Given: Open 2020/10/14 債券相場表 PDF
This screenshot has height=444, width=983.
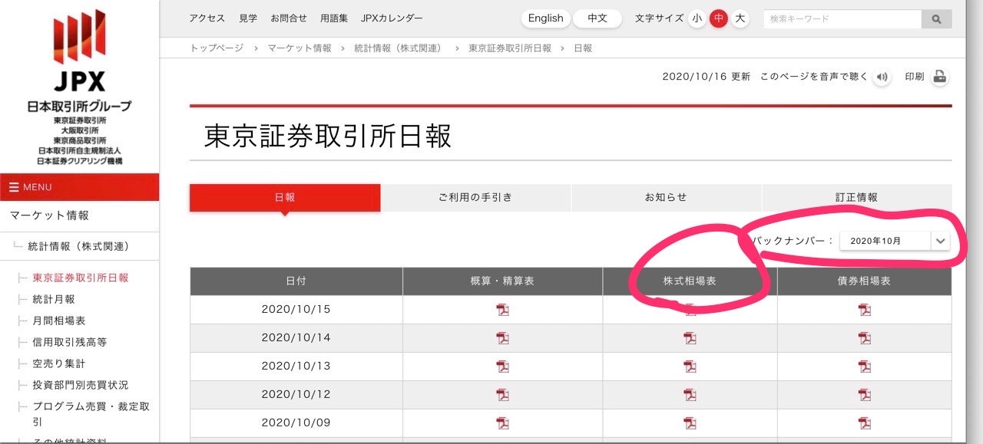Looking at the screenshot, I should pyautogui.click(x=865, y=338).
